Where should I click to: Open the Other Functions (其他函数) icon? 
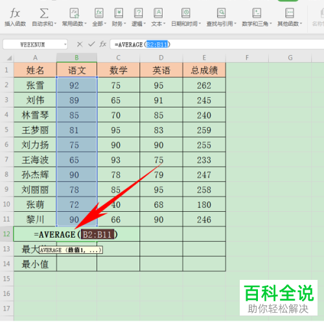tap(290, 14)
